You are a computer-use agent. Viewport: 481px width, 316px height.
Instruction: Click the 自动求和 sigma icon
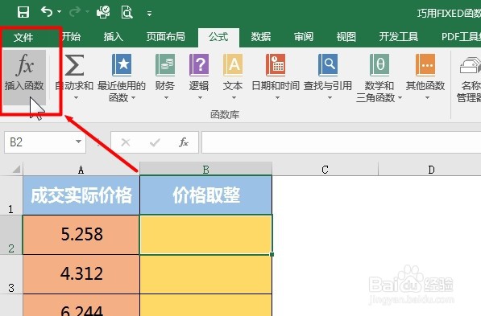pyautogui.click(x=74, y=65)
